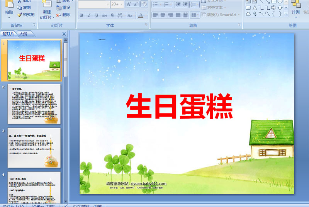This screenshot has height=207, width=309.
Task: Select the triangle shape
Action: pos(255,8)
